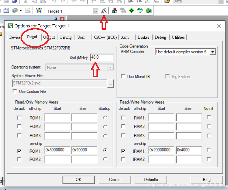This screenshot has width=228, height=190.
Task: Click the ROM1 Start input field
Action: [57, 117]
